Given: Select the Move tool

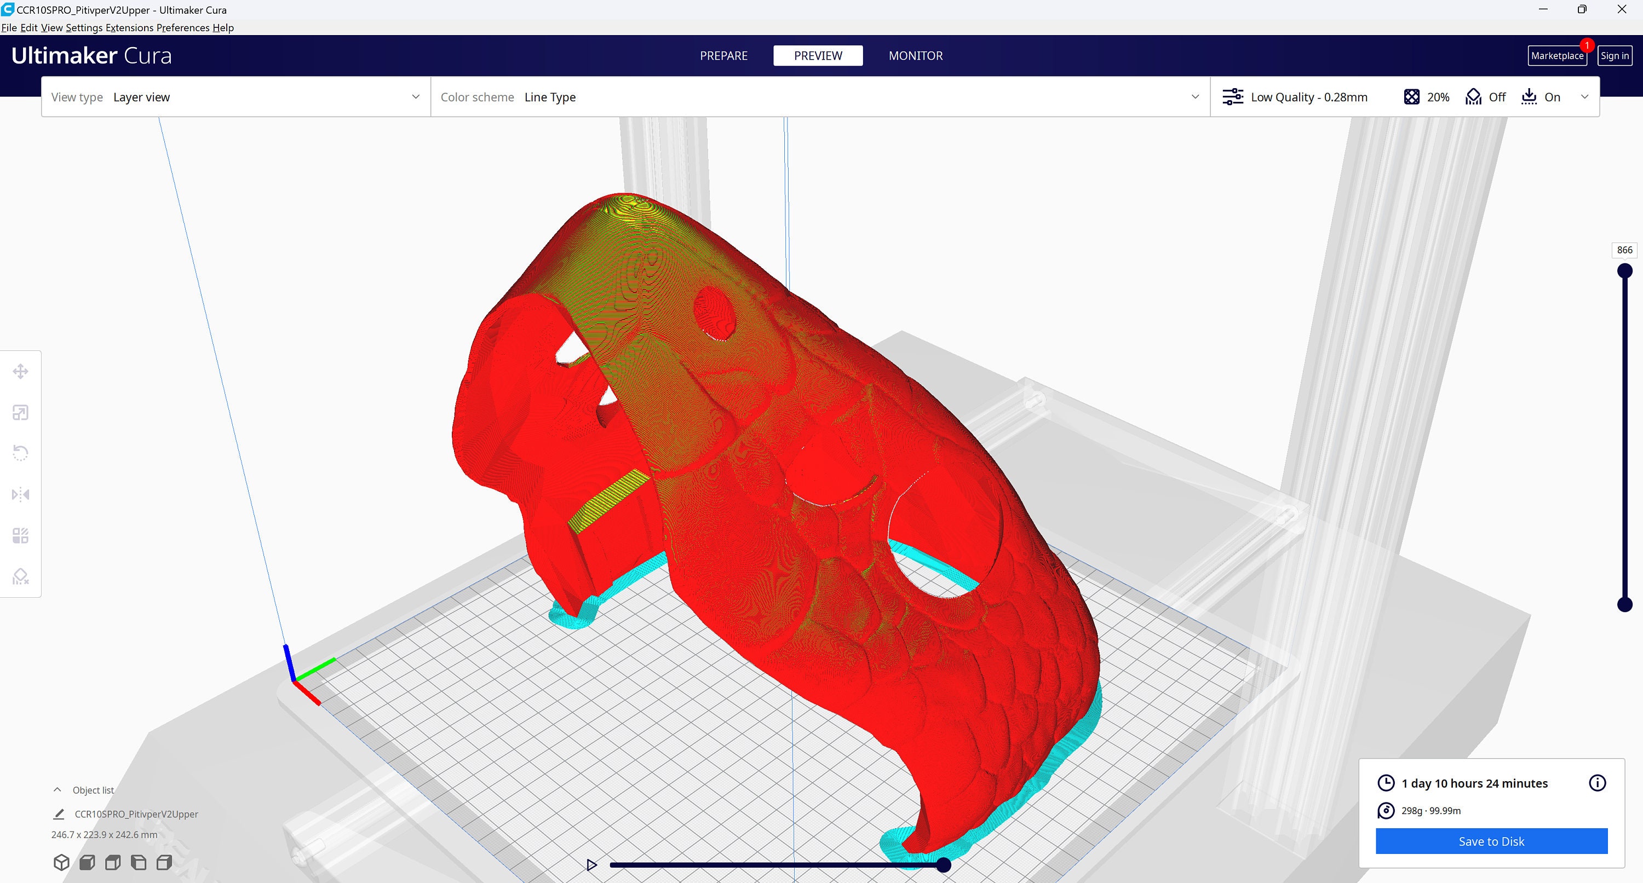Looking at the screenshot, I should coord(20,371).
